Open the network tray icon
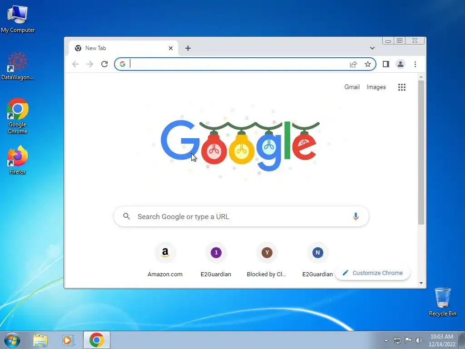465x349 pixels. [x=397, y=340]
